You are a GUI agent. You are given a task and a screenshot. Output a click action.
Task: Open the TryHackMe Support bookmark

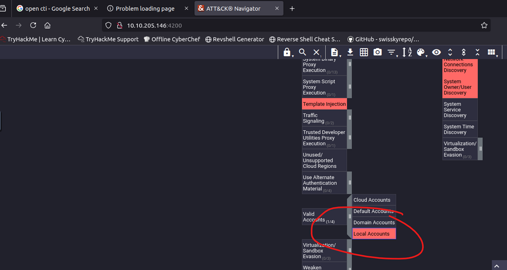(108, 39)
